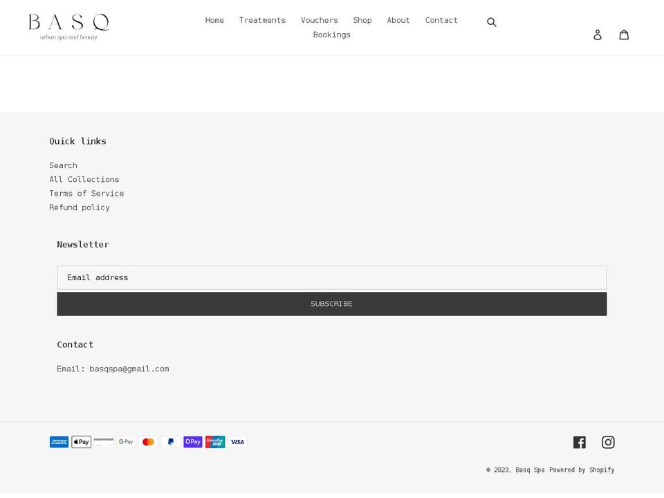This screenshot has height=498, width=664.
Task: Click the Mastercard payment icon
Action: [x=148, y=442]
